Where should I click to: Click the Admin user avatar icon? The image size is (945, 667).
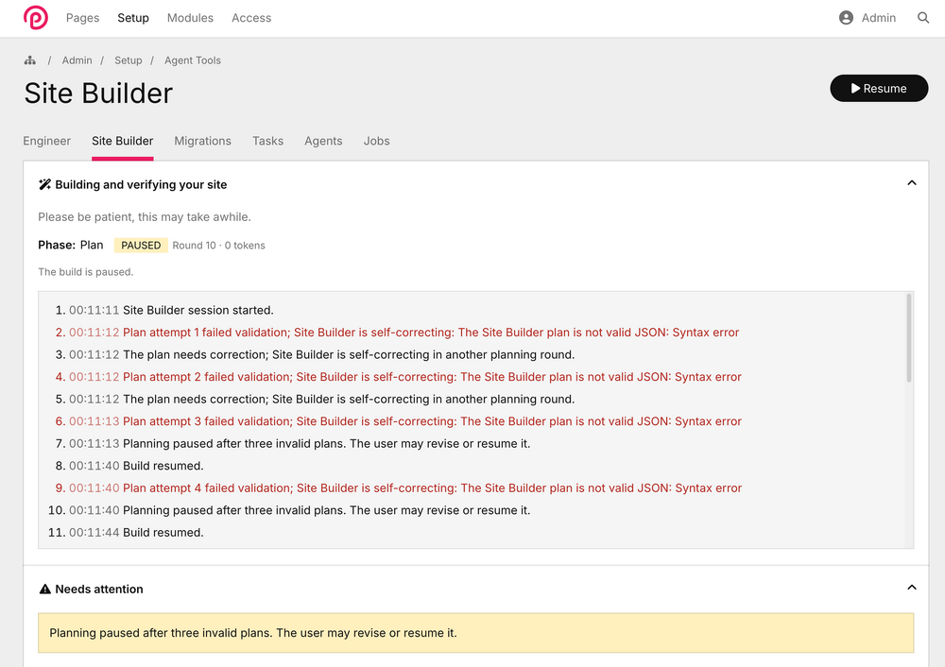(846, 17)
